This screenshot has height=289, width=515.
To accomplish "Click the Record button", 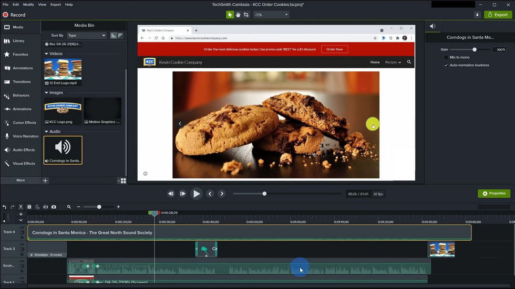I will [14, 15].
